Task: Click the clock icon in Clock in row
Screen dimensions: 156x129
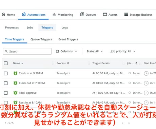Action: tap(146, 73)
